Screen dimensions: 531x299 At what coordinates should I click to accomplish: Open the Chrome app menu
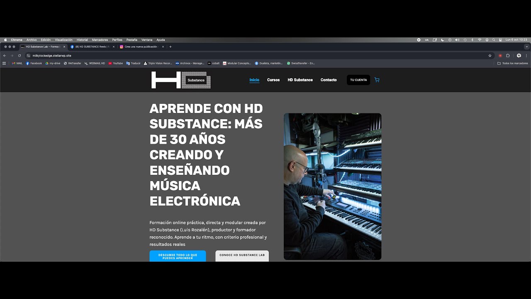(17, 40)
